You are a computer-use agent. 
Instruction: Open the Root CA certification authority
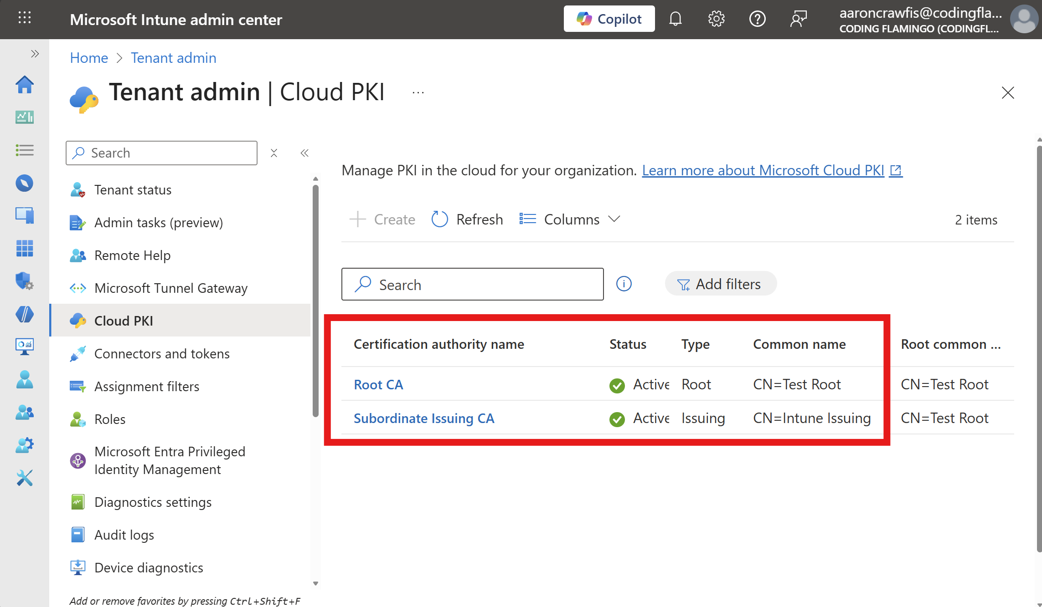[378, 384]
